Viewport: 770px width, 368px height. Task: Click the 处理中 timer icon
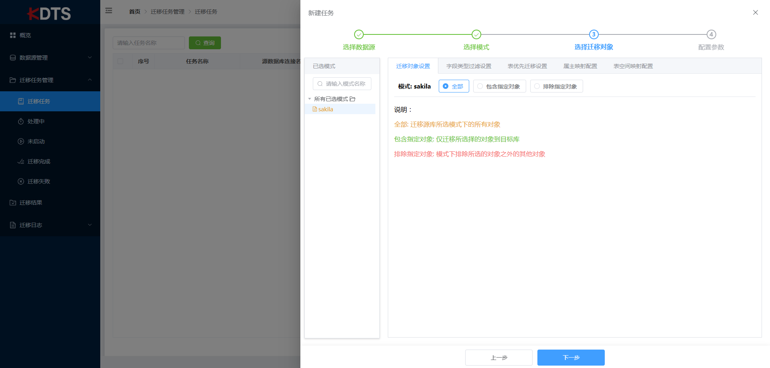click(x=21, y=121)
